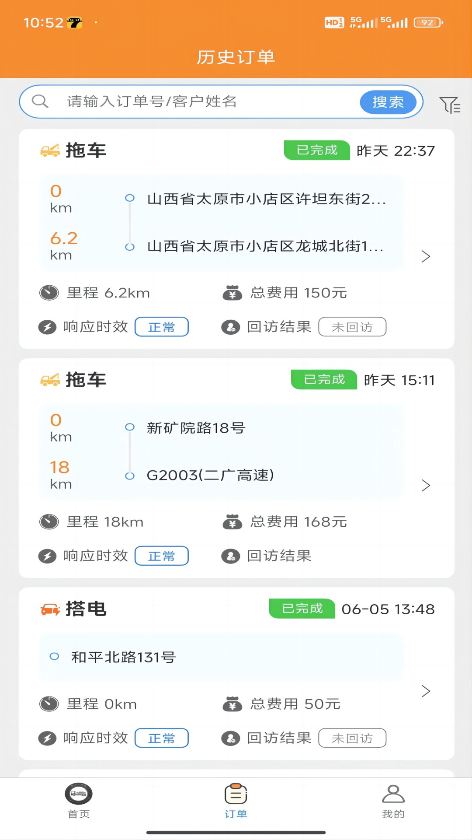This screenshot has height=840, width=472.
Task: Tap the jump-start car icon on 搭电 order
Action: [50, 609]
